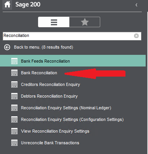Open Creditors Reconciliation Enquiry
148x154 pixels.
(x=50, y=84)
